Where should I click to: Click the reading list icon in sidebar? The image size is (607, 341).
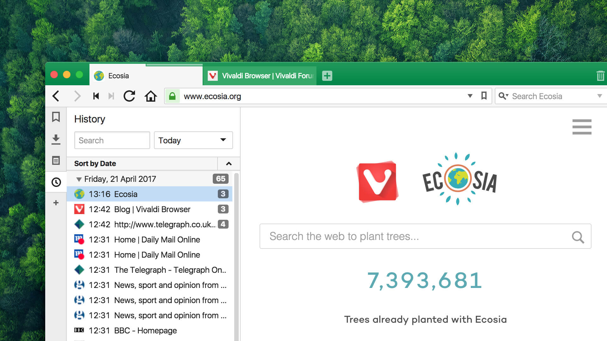tap(56, 160)
